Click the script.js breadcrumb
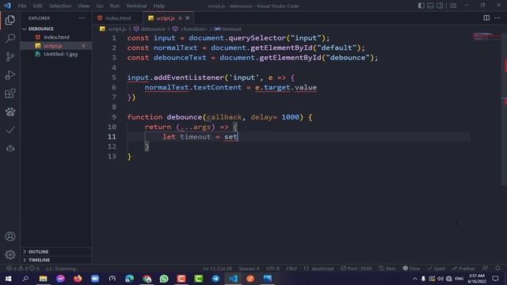507x285 pixels. point(116,29)
